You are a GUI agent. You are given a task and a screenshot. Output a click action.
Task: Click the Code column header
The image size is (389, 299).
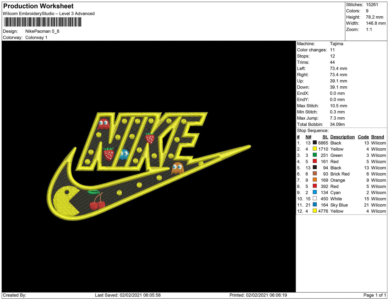pos(363,137)
